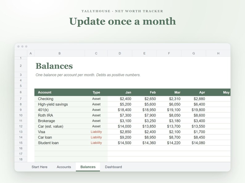Click the Asset type for Brokerage

[96, 121]
